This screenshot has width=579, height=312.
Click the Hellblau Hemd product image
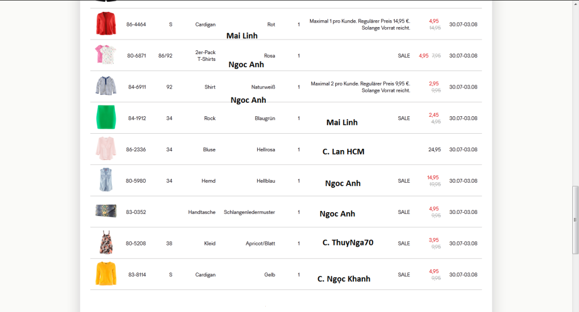click(106, 180)
